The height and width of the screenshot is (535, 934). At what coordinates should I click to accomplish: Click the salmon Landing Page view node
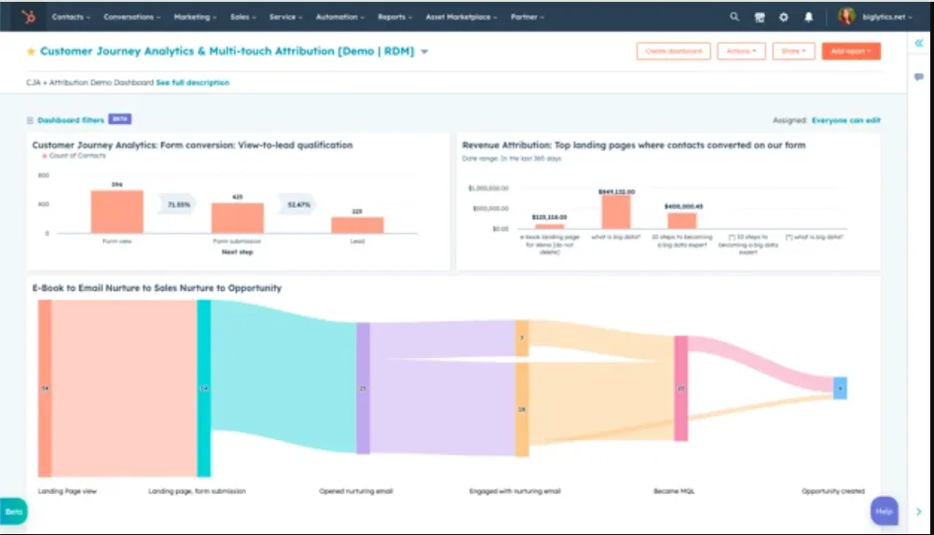click(x=45, y=389)
